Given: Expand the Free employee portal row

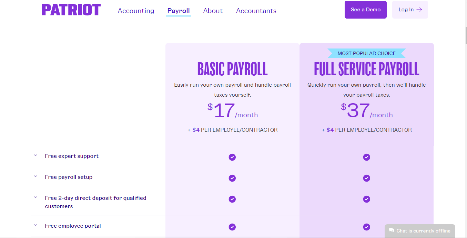Looking at the screenshot, I should tap(35, 226).
